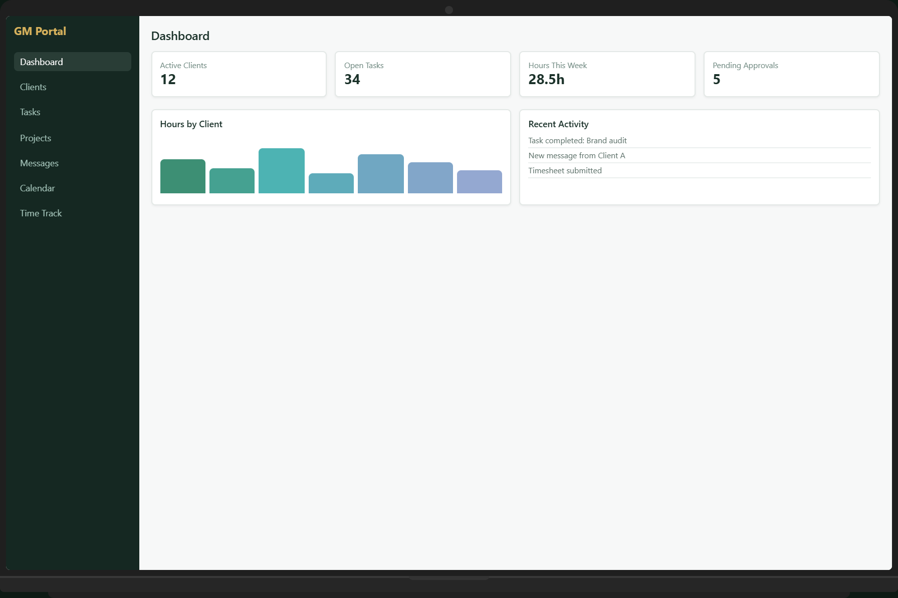Click 'Timesheet submitted' activity entry

[x=700, y=171]
